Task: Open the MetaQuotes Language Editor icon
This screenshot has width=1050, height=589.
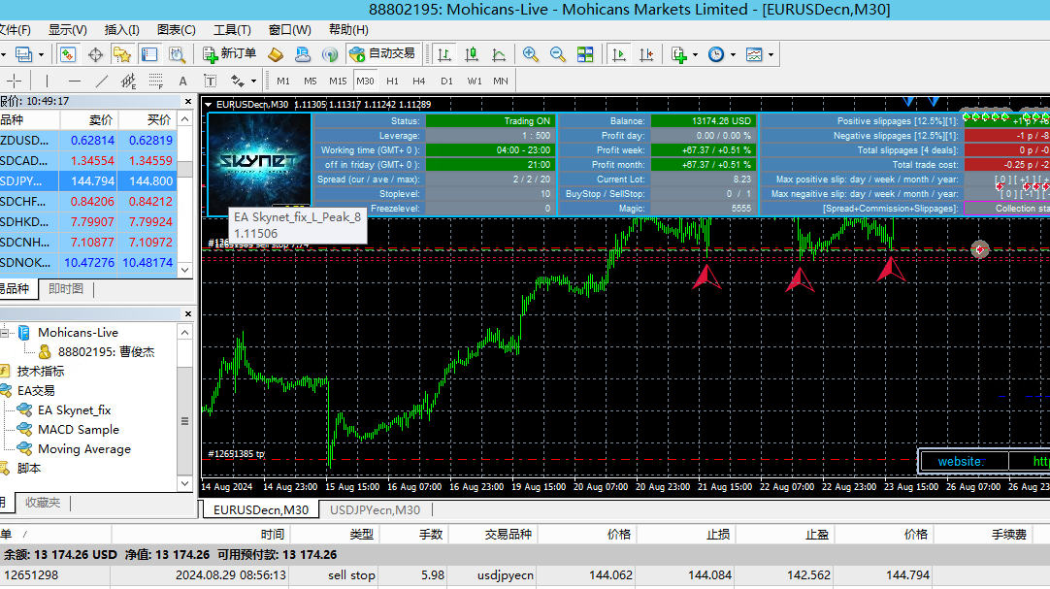Action: (x=276, y=54)
